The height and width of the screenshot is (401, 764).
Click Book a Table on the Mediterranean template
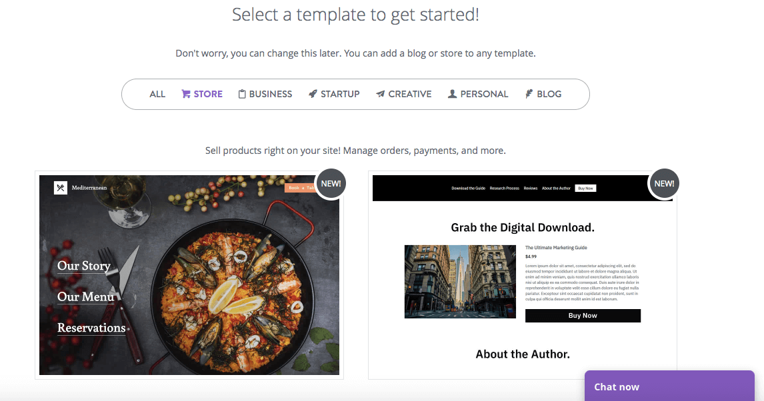(x=299, y=188)
